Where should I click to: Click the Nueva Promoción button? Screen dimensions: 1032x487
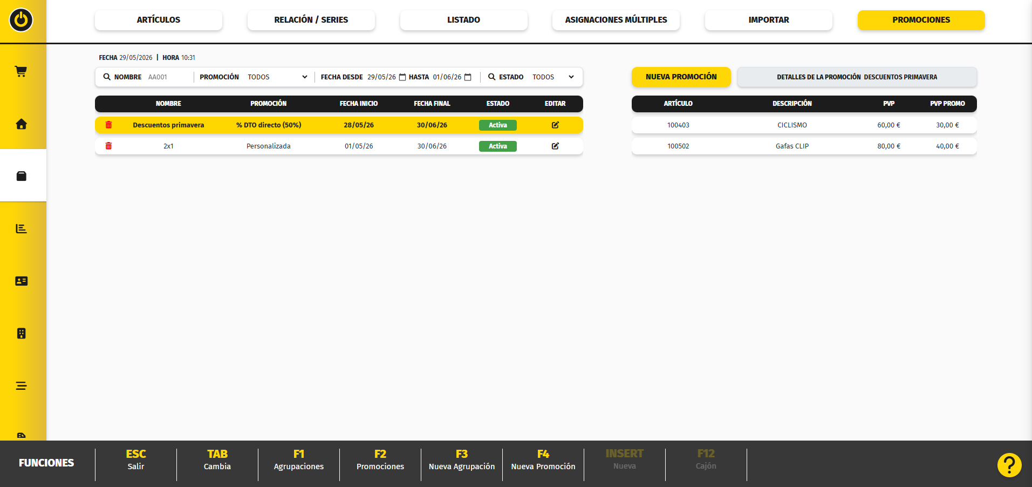pyautogui.click(x=681, y=77)
